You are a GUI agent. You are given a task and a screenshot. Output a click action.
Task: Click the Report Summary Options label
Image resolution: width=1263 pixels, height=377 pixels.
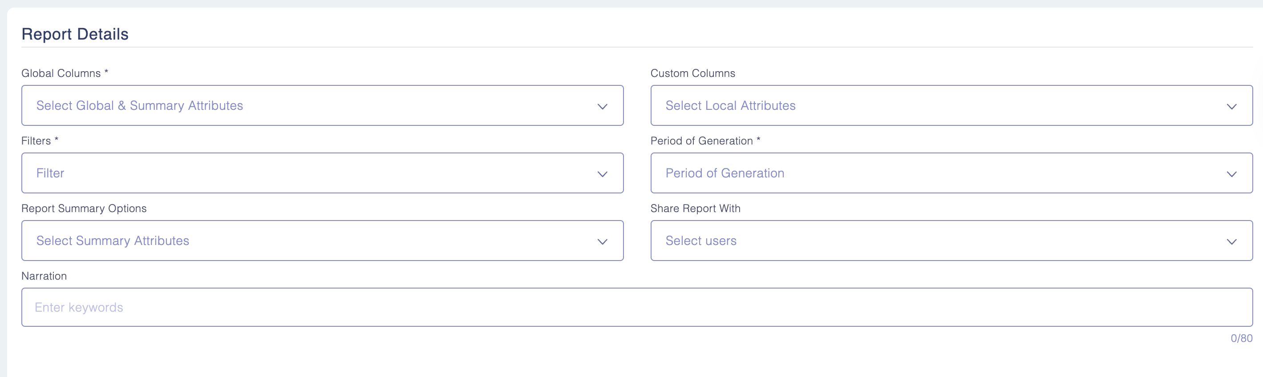coord(84,208)
